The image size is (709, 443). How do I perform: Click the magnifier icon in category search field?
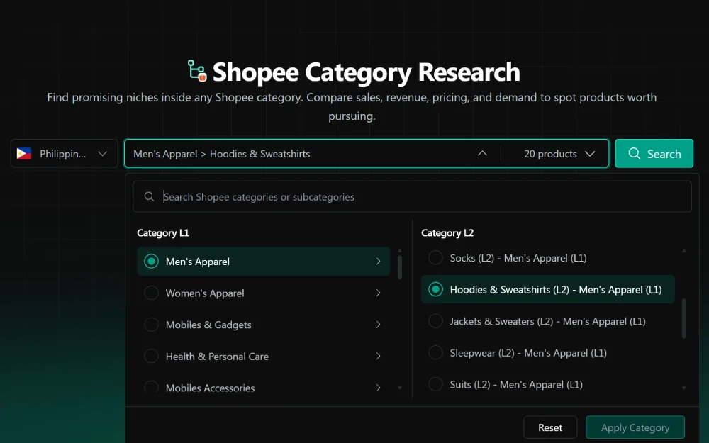coord(149,196)
